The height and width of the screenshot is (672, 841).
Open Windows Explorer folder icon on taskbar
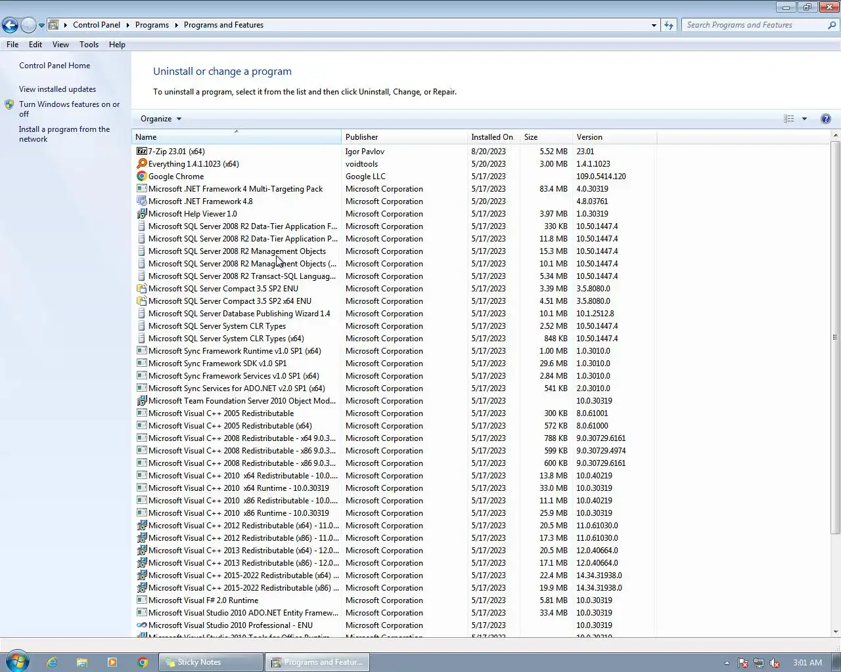[x=82, y=662]
